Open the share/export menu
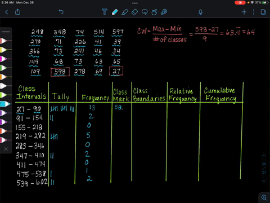The height and width of the screenshot is (203, 270). click(17, 12)
